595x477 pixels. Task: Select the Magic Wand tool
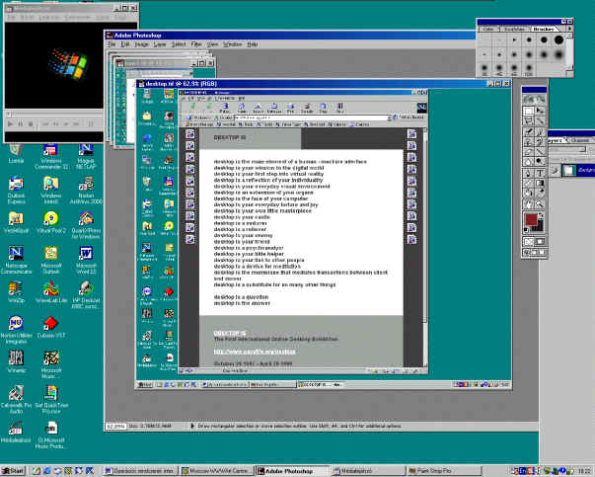pos(540,120)
